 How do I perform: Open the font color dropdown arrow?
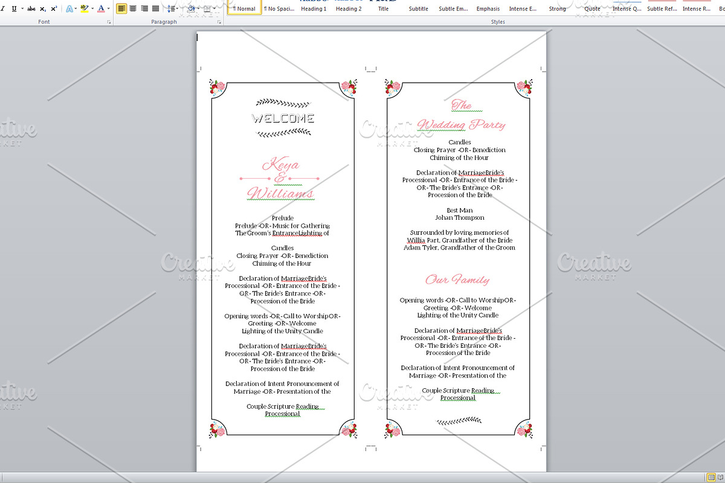109,8
